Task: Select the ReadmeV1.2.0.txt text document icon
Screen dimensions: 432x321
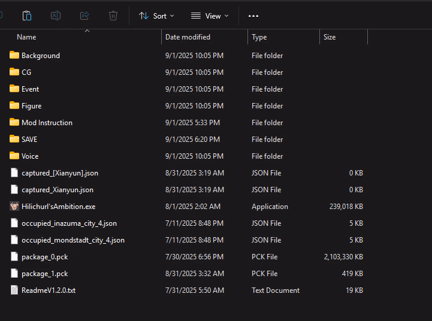Action: [x=15, y=290]
